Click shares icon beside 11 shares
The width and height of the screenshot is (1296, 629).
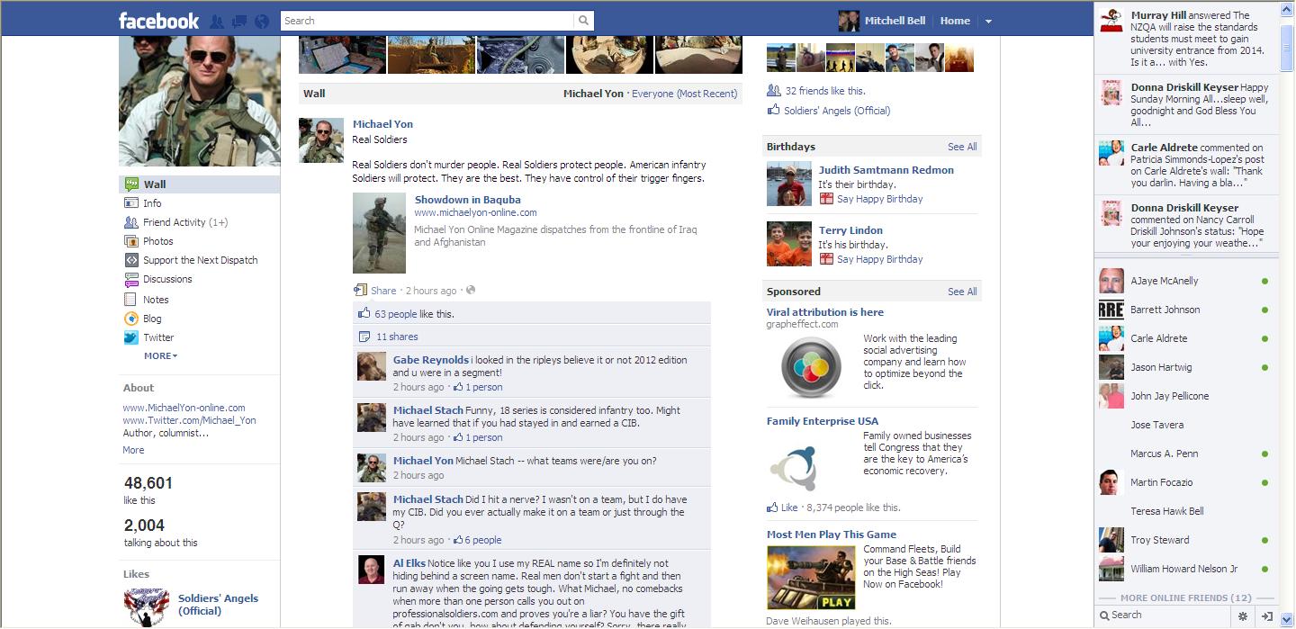point(364,337)
